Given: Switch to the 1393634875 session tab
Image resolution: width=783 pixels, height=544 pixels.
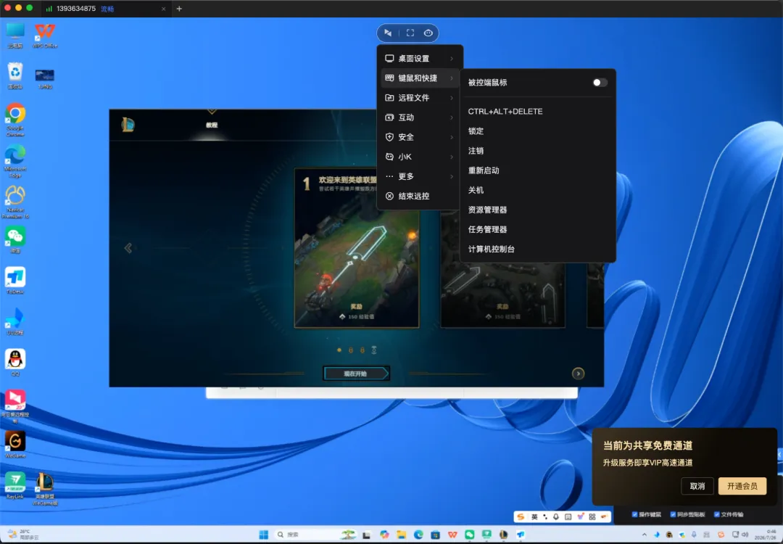Looking at the screenshot, I should click(105, 9).
